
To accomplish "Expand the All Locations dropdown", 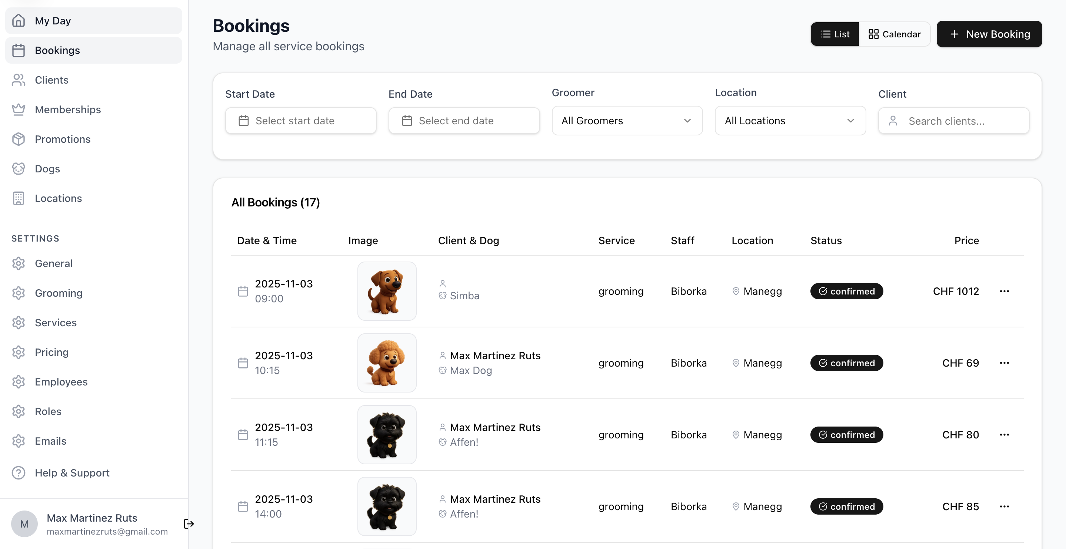I will [790, 120].
